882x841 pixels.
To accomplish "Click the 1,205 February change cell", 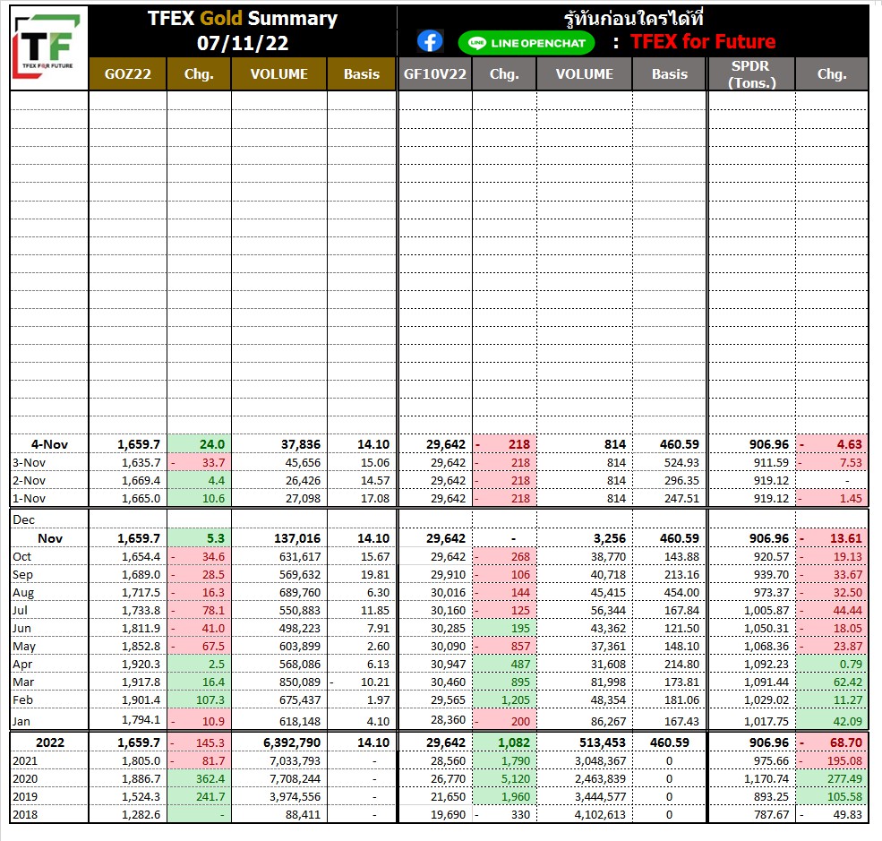I will 504,700.
